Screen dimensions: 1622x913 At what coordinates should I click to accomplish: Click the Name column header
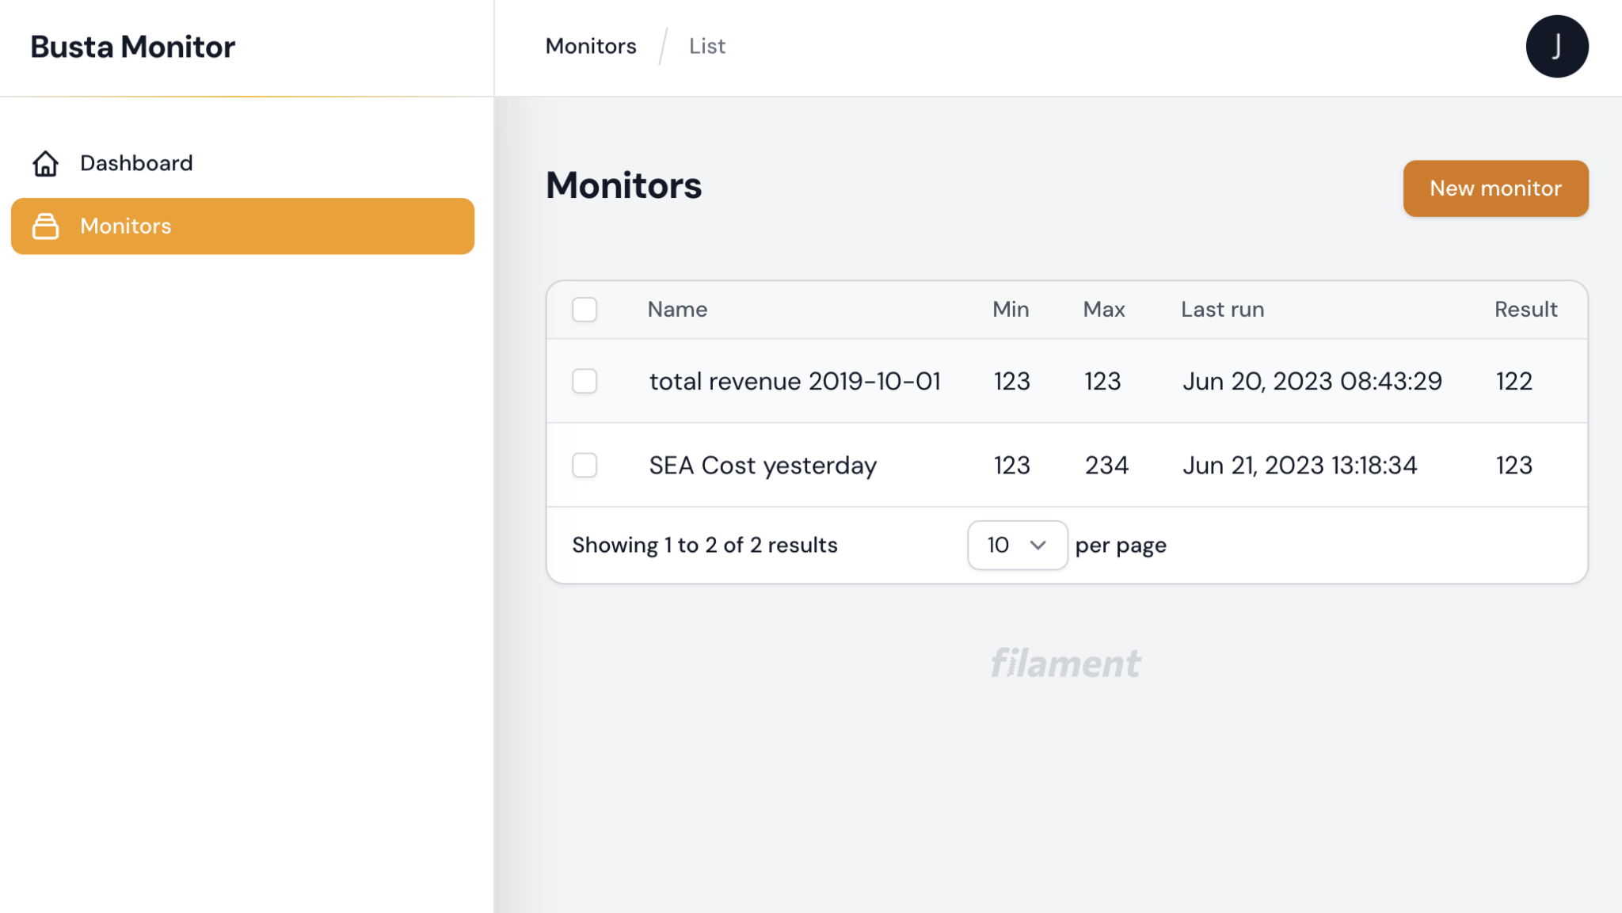pos(677,310)
